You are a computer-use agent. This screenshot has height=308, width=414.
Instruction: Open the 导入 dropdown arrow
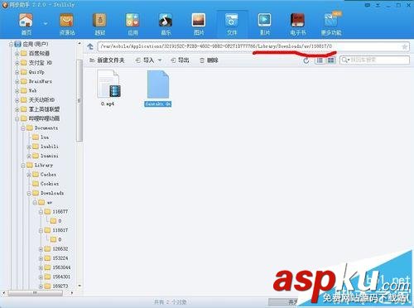pyautogui.click(x=160, y=60)
